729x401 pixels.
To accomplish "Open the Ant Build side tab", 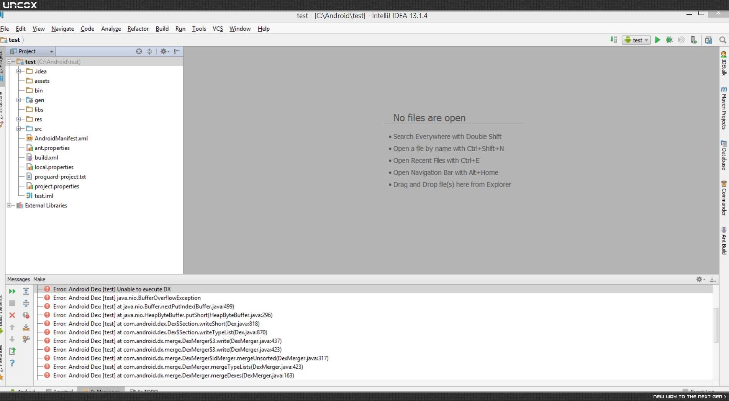I will 724,241.
